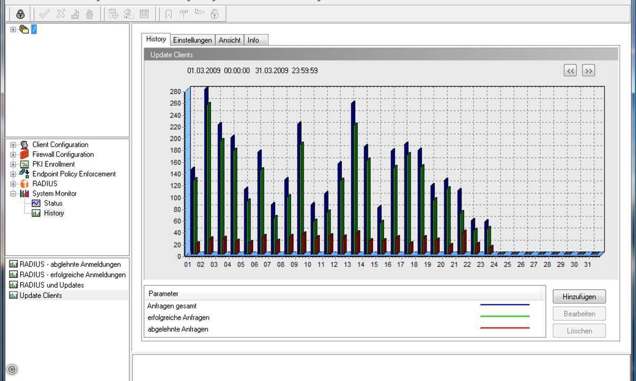The image size is (636, 381).
Task: Click the blue line swatch for Anfragen gesamt
Action: 505,305
